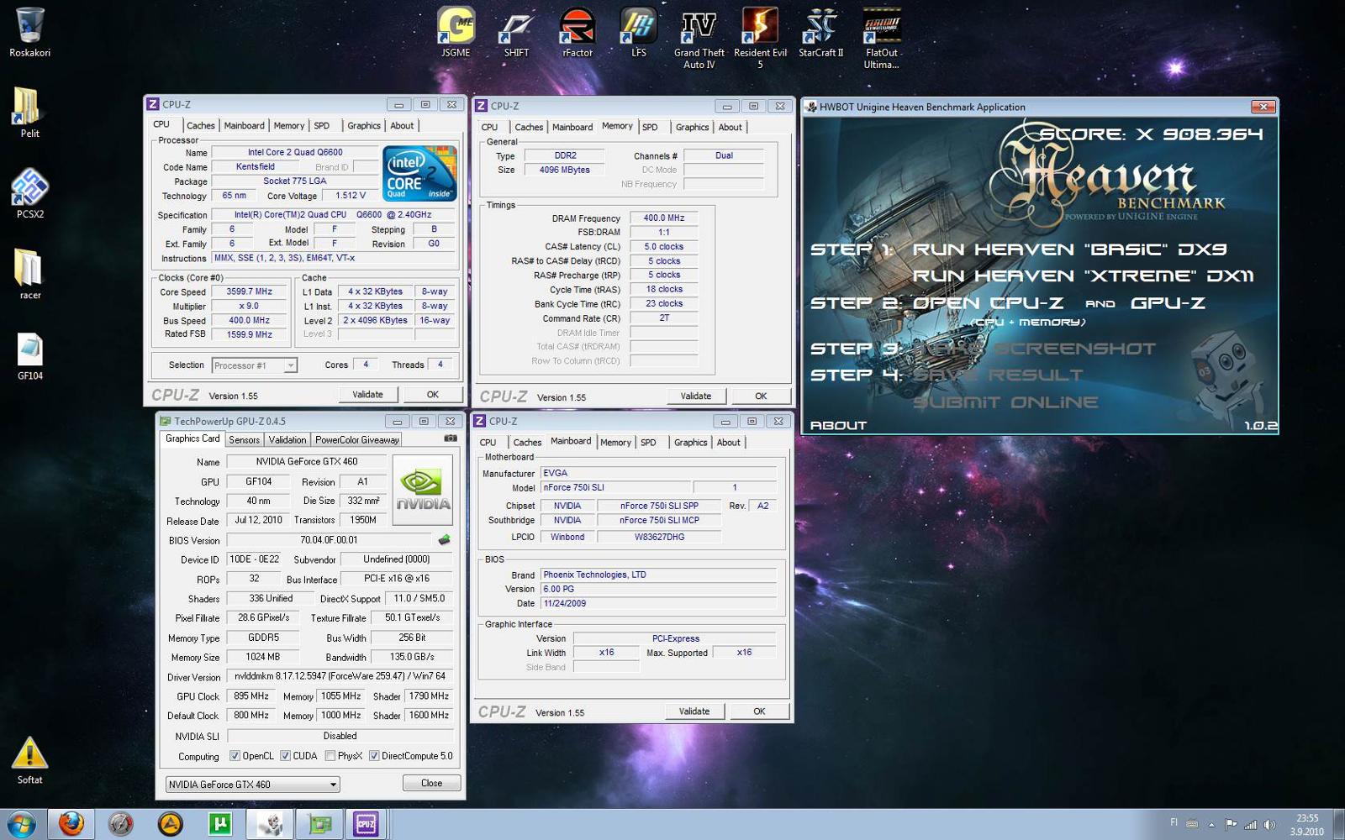The image size is (1345, 840).
Task: Open the NVIDIA GeForce GTX 460 card dropdown
Action: [x=252, y=785]
